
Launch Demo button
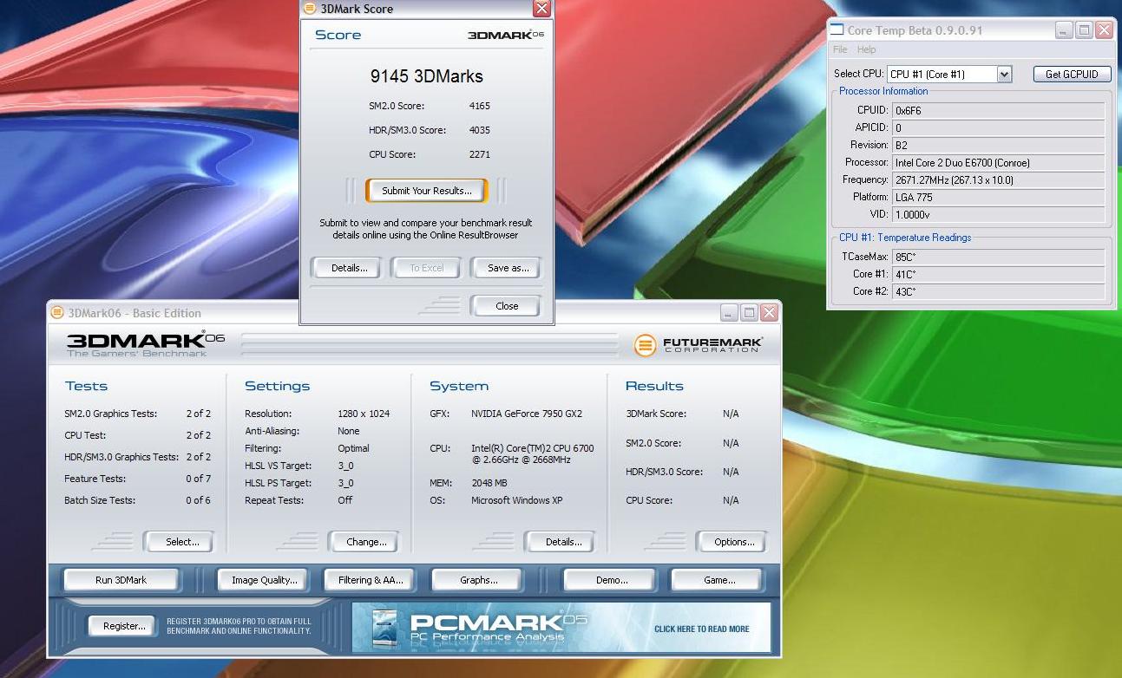point(612,580)
